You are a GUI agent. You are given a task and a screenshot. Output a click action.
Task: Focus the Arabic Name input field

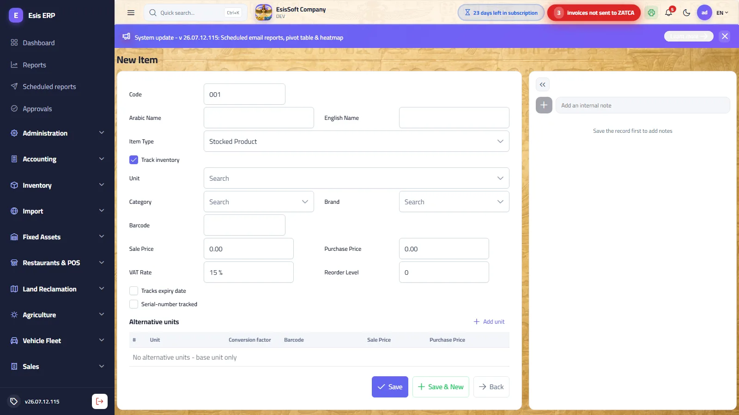point(259,118)
